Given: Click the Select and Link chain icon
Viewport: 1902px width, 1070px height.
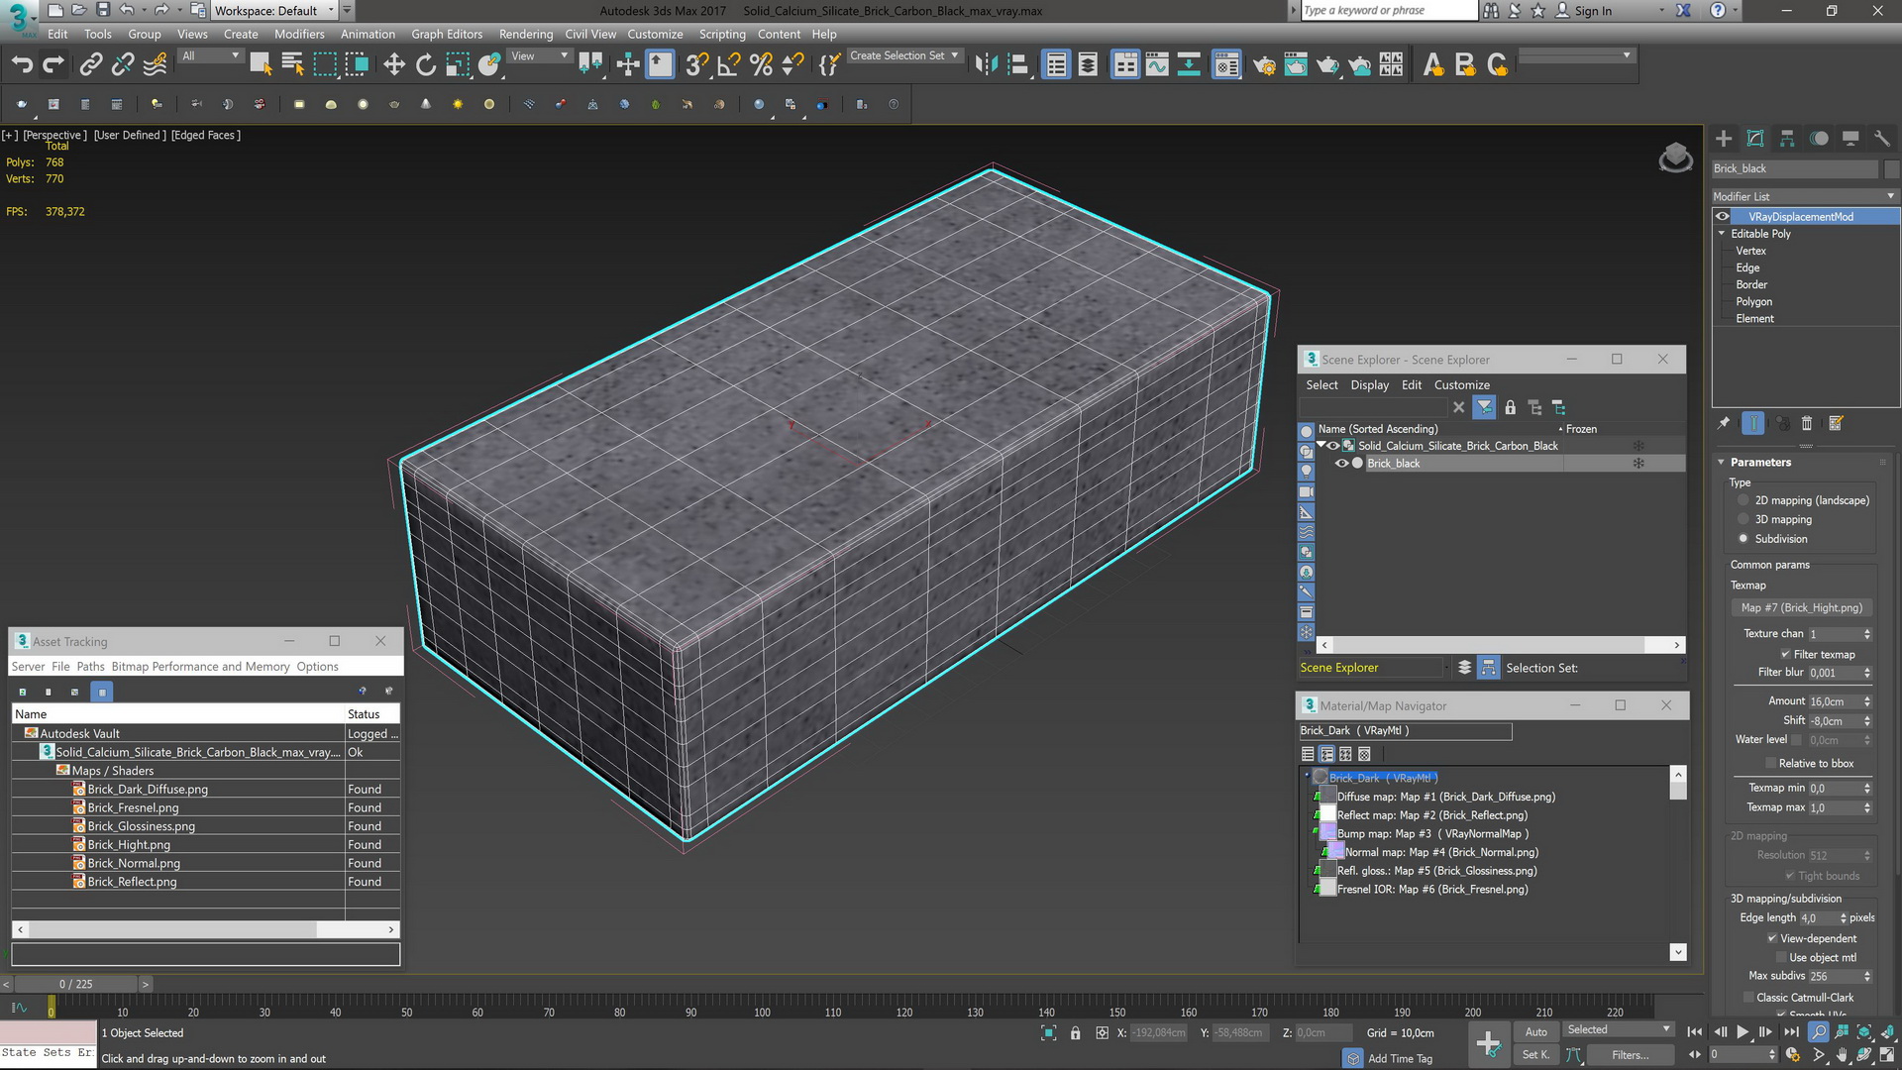Looking at the screenshot, I should [x=90, y=65].
